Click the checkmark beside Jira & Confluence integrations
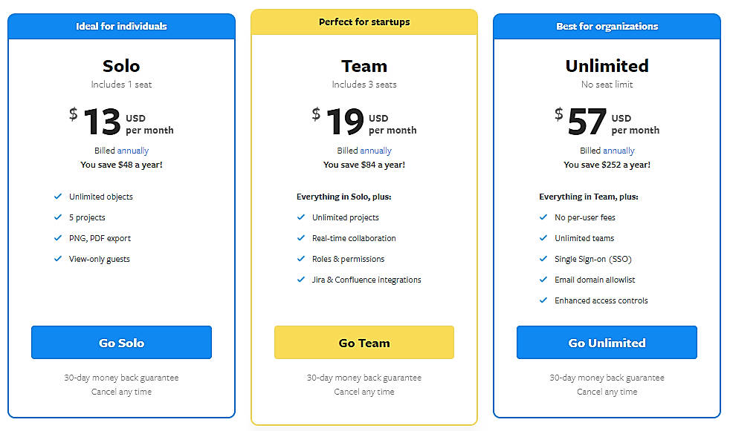 coord(301,280)
